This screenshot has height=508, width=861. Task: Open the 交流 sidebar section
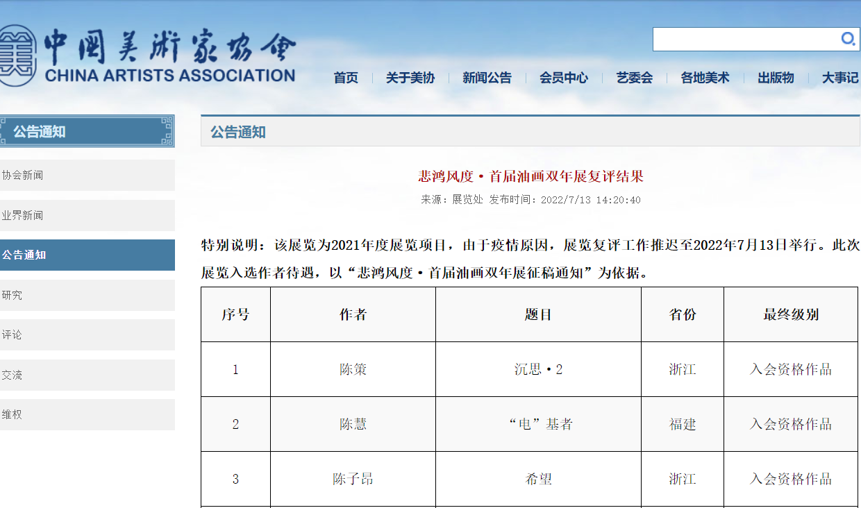pyautogui.click(x=87, y=375)
